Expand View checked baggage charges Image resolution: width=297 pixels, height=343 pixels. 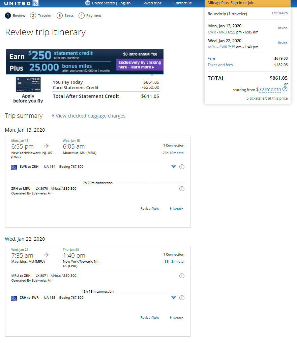[x=89, y=116]
